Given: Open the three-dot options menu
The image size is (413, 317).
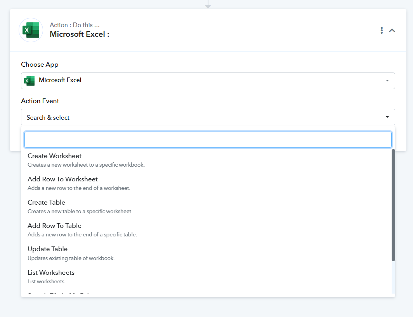Looking at the screenshot, I should [382, 30].
